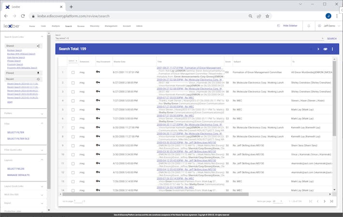
Task: Expand the Multi Doc Edit section
Action: point(42,195)
